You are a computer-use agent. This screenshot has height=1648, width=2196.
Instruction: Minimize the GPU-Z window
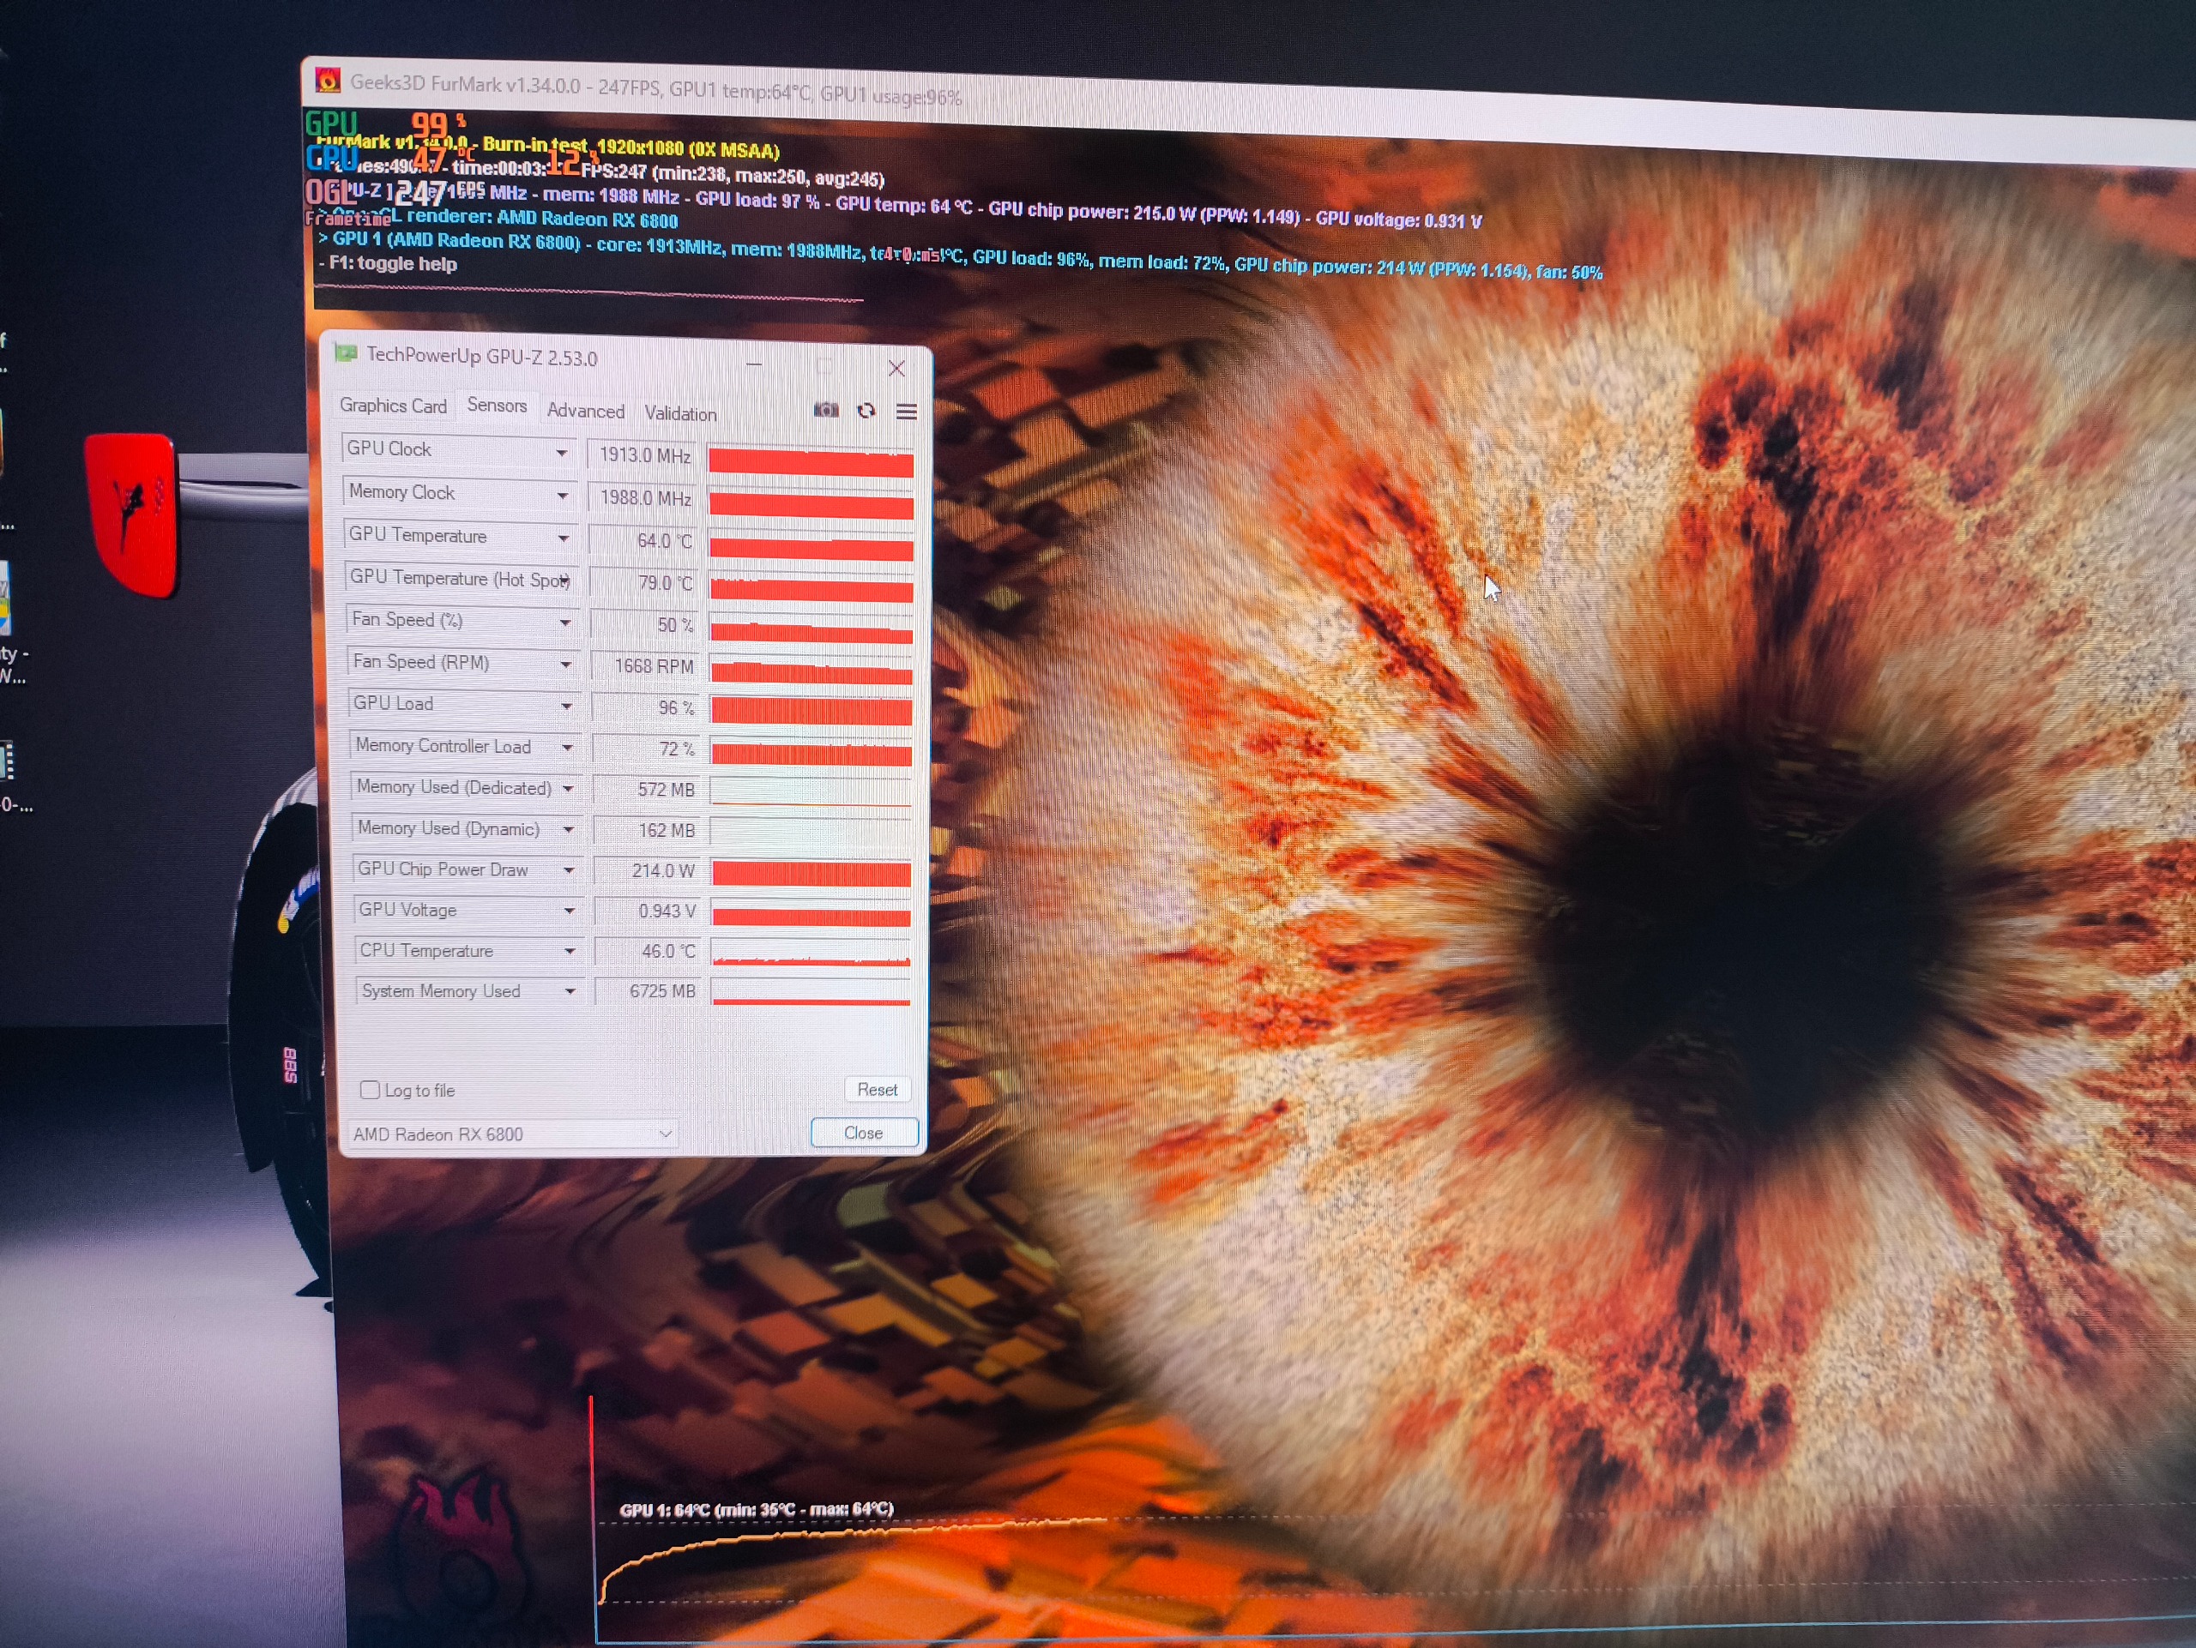pos(755,364)
